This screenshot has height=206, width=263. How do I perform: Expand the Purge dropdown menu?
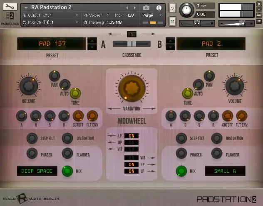coord(152,15)
